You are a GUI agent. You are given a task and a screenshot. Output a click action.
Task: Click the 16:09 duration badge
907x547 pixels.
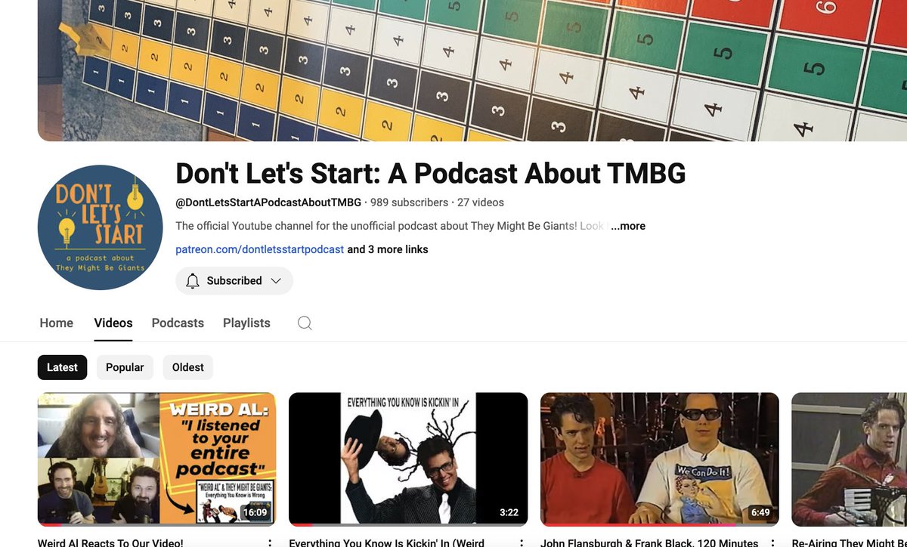255,512
